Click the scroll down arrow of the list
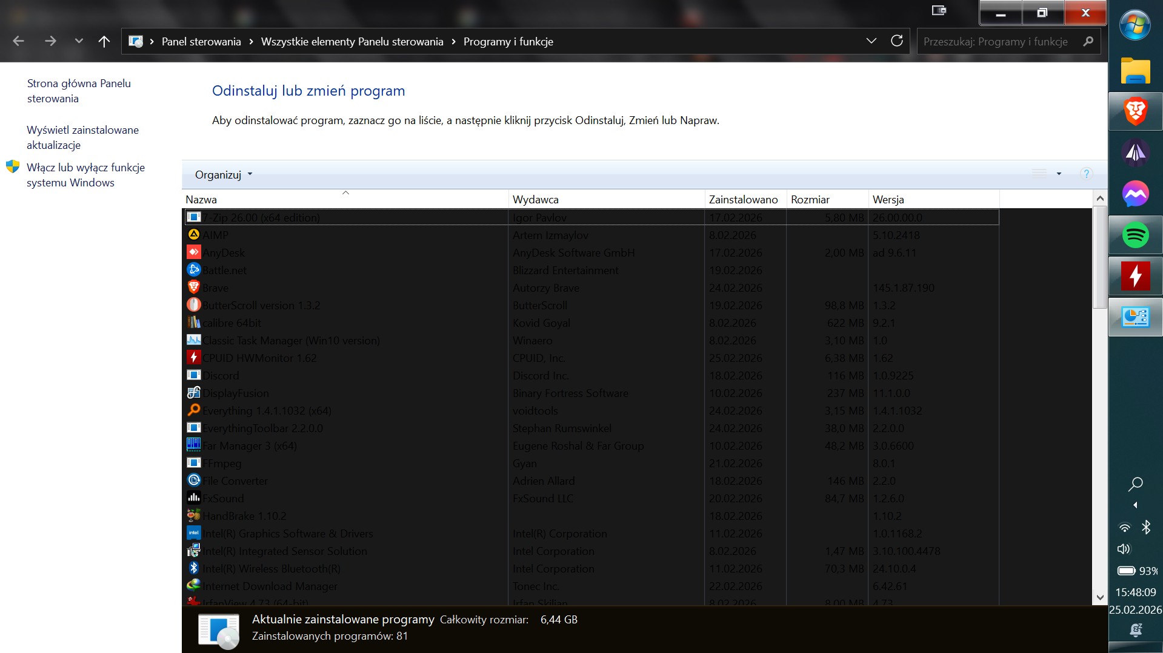 point(1100,597)
